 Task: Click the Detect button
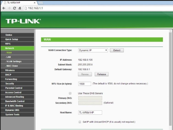click(x=117, y=50)
